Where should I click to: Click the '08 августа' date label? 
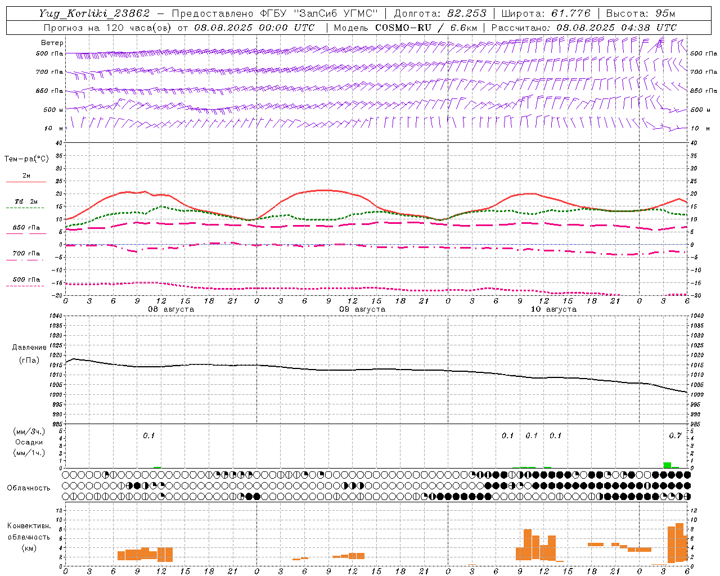pyautogui.click(x=171, y=309)
